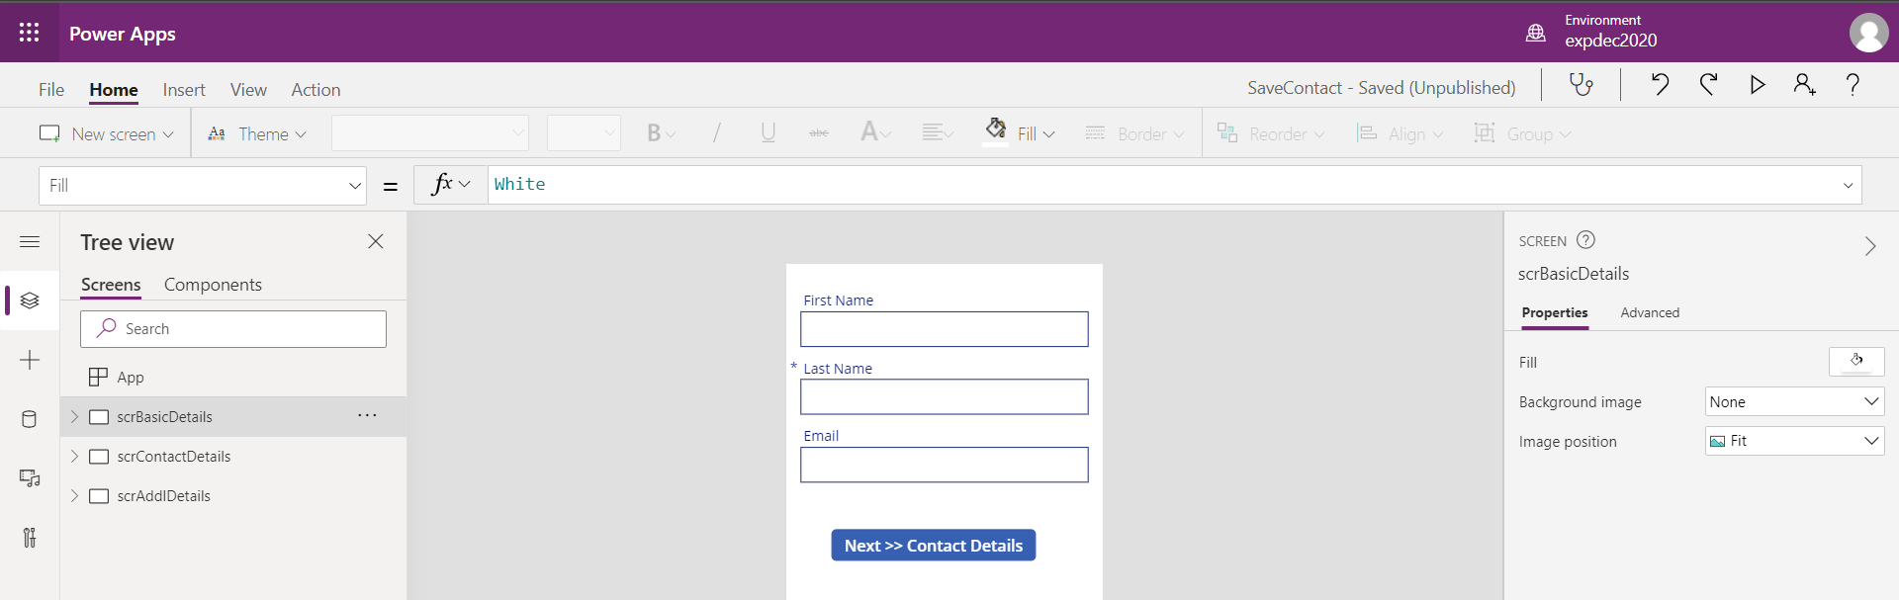Click the Tree view Search box
This screenshot has height=600, width=1899.
(233, 329)
